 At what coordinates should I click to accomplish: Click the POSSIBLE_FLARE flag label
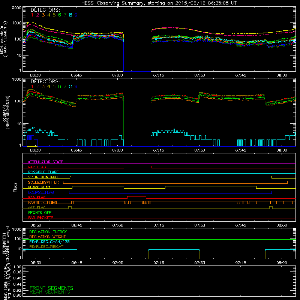(x=43, y=172)
